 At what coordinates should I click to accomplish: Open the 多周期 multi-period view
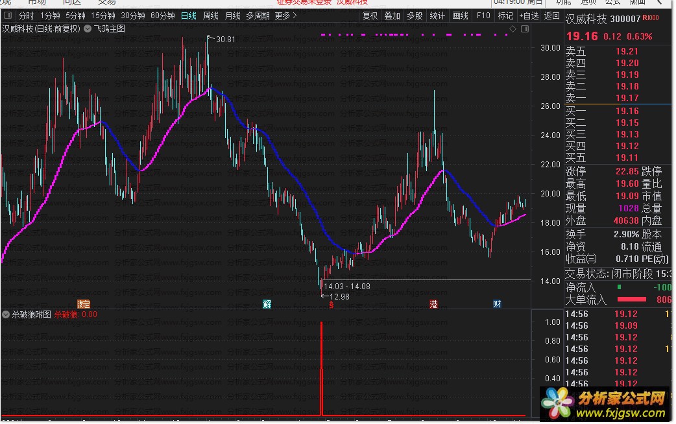tap(258, 16)
